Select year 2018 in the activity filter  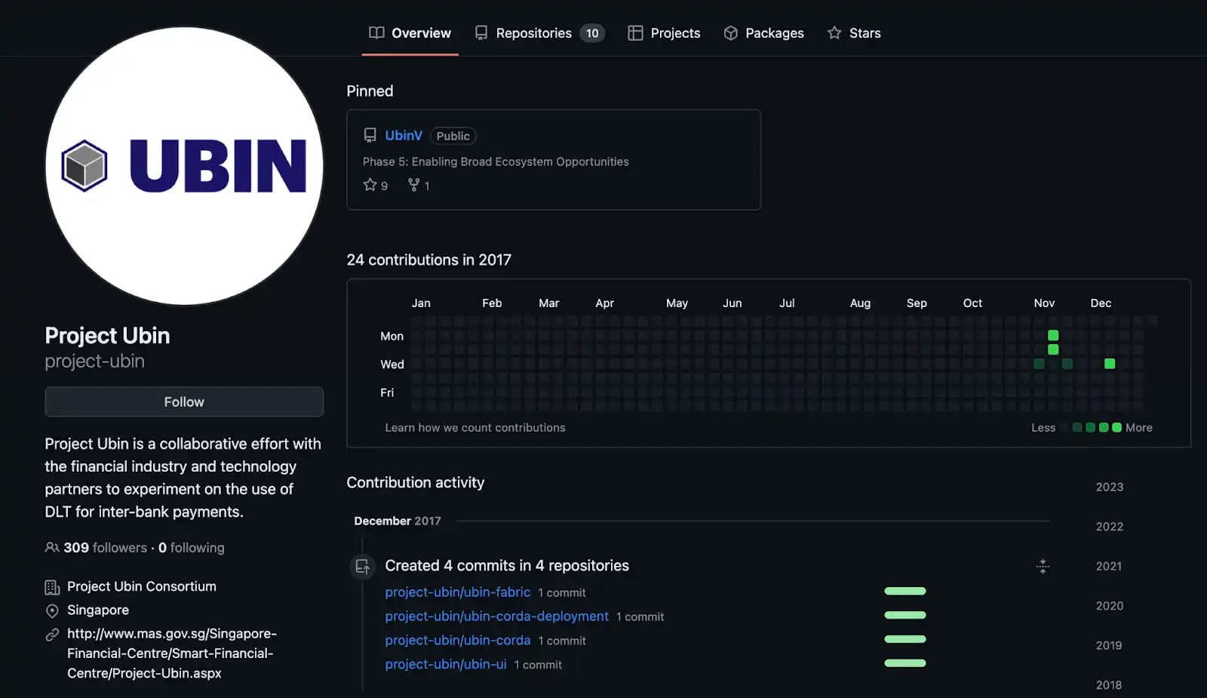click(1109, 685)
